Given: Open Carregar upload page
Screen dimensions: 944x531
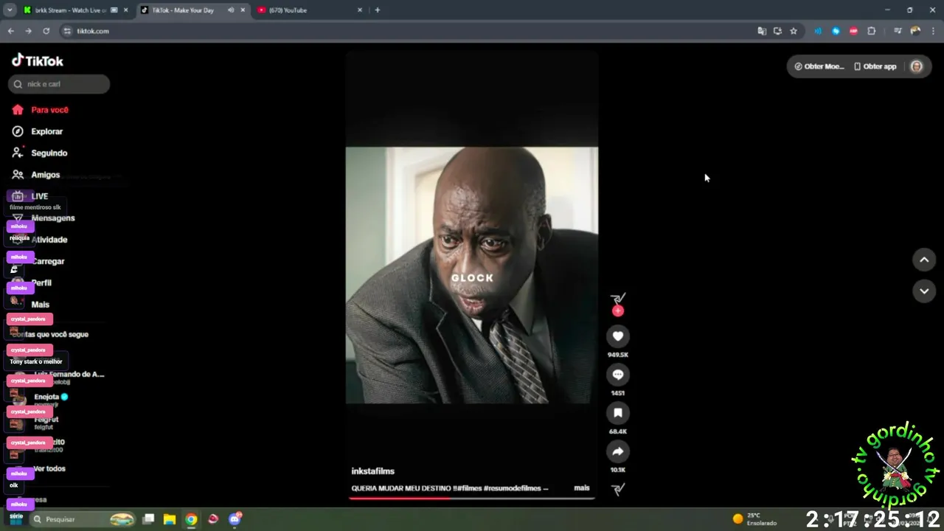Looking at the screenshot, I should tap(38, 261).
